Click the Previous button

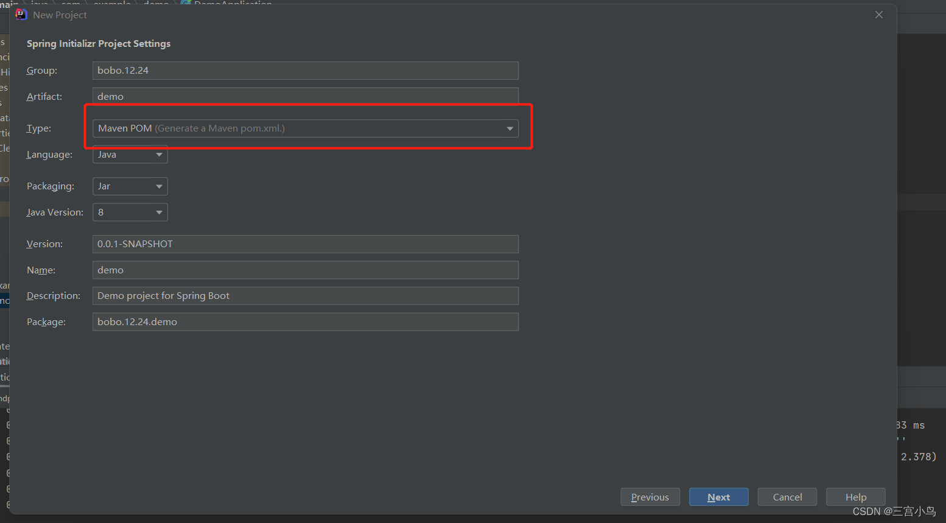[650, 497]
